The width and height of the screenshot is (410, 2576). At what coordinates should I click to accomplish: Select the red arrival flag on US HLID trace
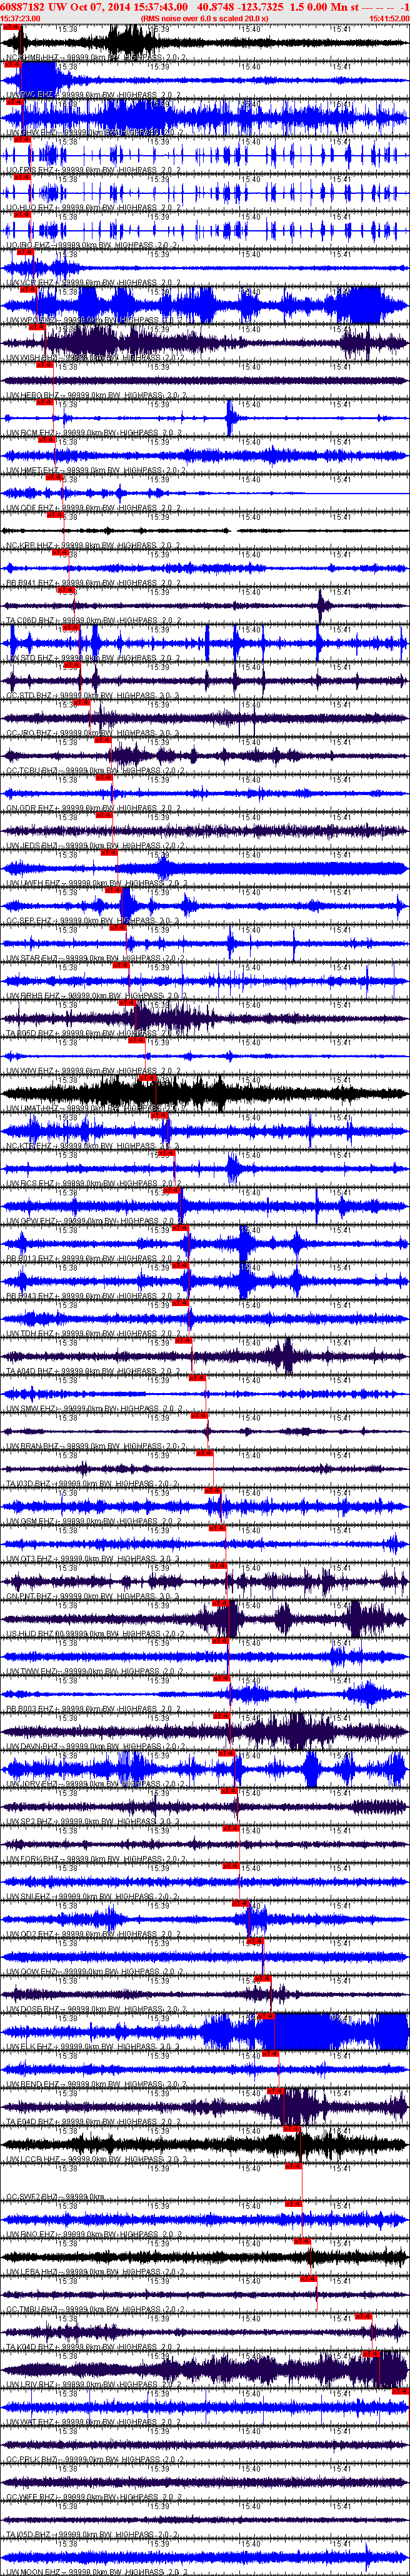[221, 1603]
